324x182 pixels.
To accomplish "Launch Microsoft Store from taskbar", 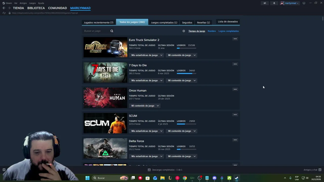I will (148, 178).
